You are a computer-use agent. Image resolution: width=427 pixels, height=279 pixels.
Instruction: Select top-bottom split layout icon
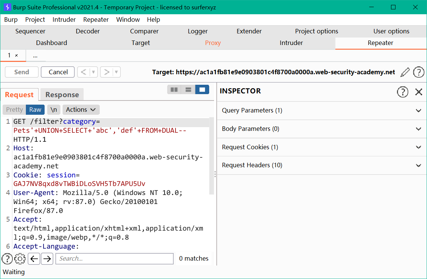pyautogui.click(x=188, y=90)
